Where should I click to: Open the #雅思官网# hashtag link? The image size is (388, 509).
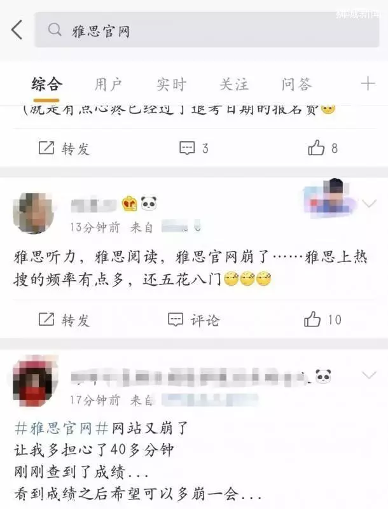62,428
